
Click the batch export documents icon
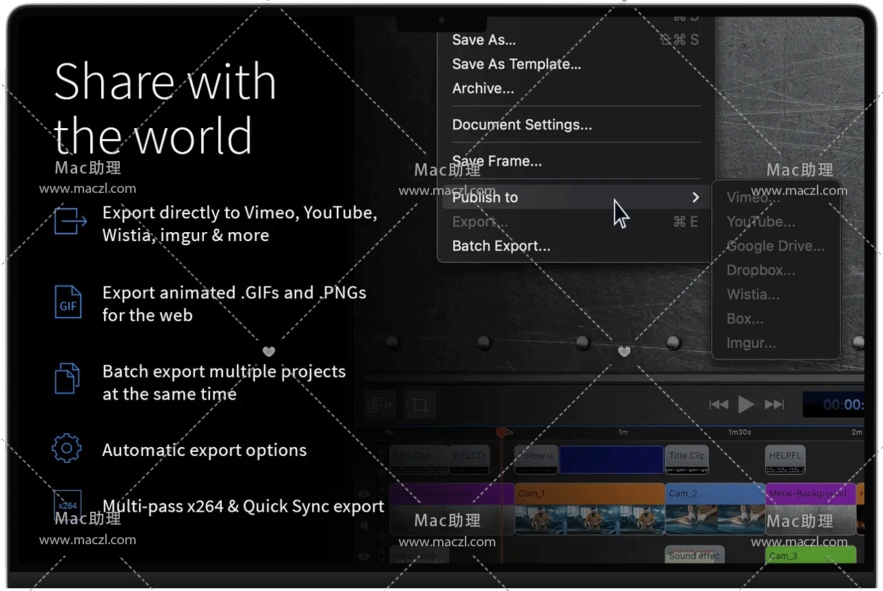point(67,378)
